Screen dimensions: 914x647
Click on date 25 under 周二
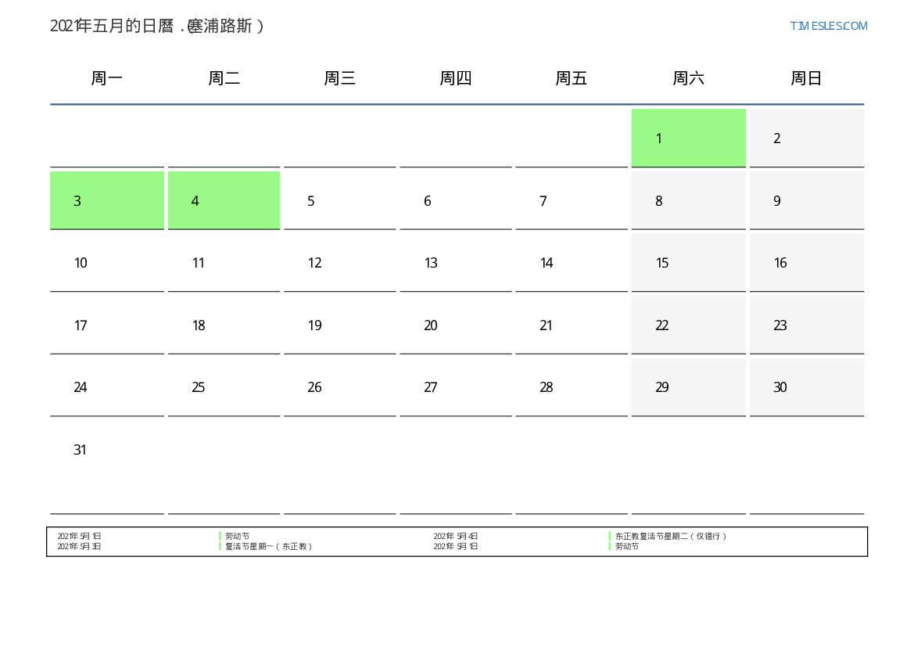tap(199, 387)
